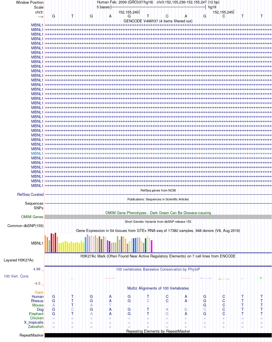Image resolution: width=272 pixels, height=342 pixels.
Task: Click the 4.88 PhyloP upper limit value
Action: click(x=37, y=269)
